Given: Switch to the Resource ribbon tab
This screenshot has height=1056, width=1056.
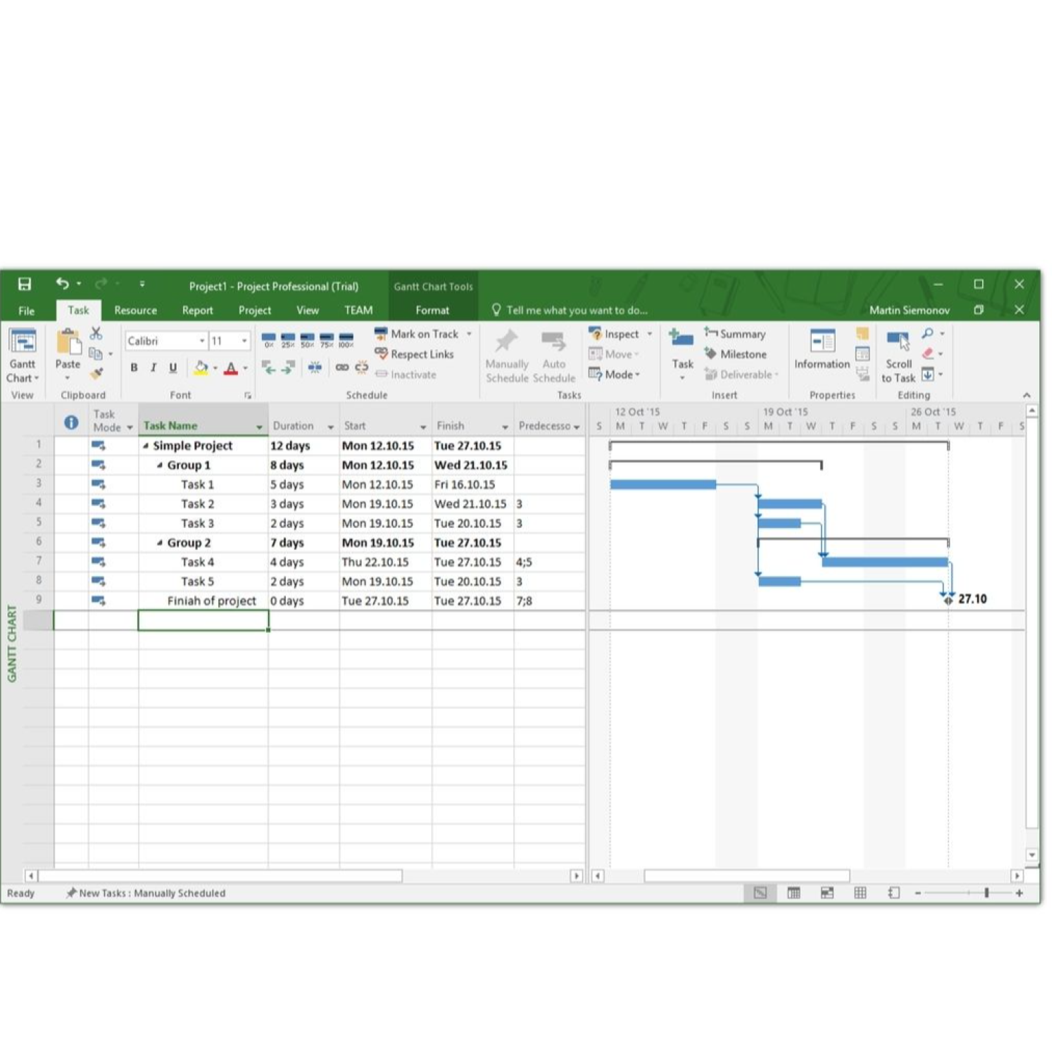Looking at the screenshot, I should coord(135,310).
